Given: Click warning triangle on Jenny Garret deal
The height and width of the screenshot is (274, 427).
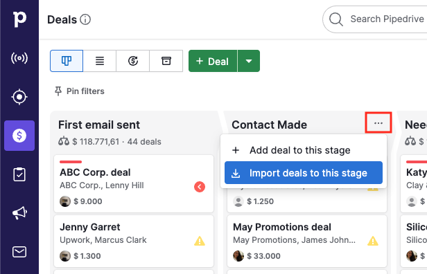Looking at the screenshot, I should [x=200, y=241].
